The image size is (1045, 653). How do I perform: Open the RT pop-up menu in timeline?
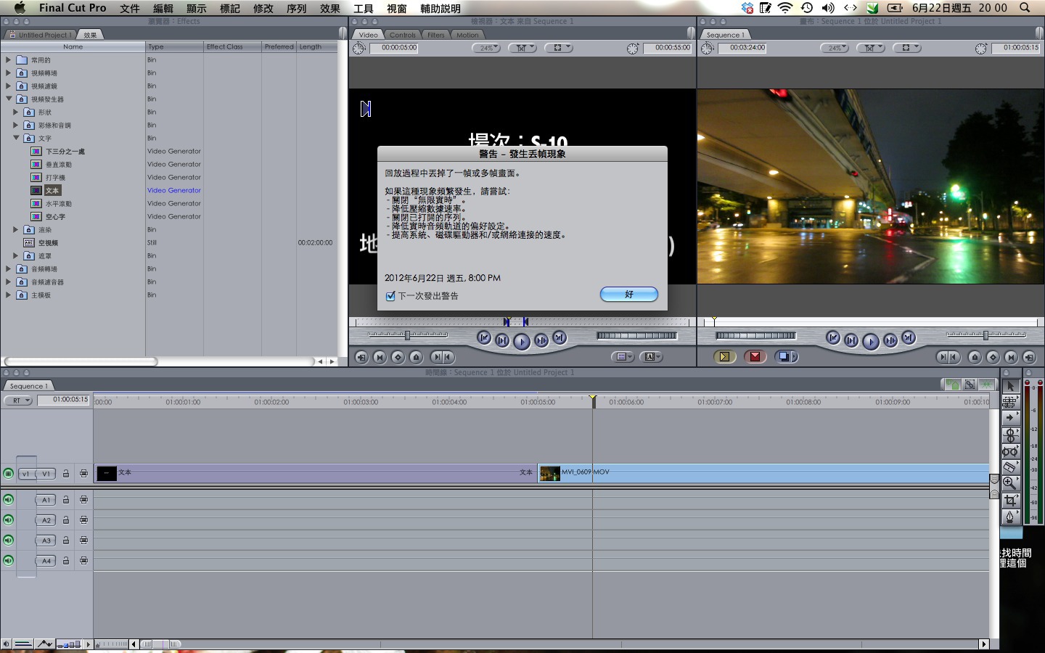pos(18,400)
